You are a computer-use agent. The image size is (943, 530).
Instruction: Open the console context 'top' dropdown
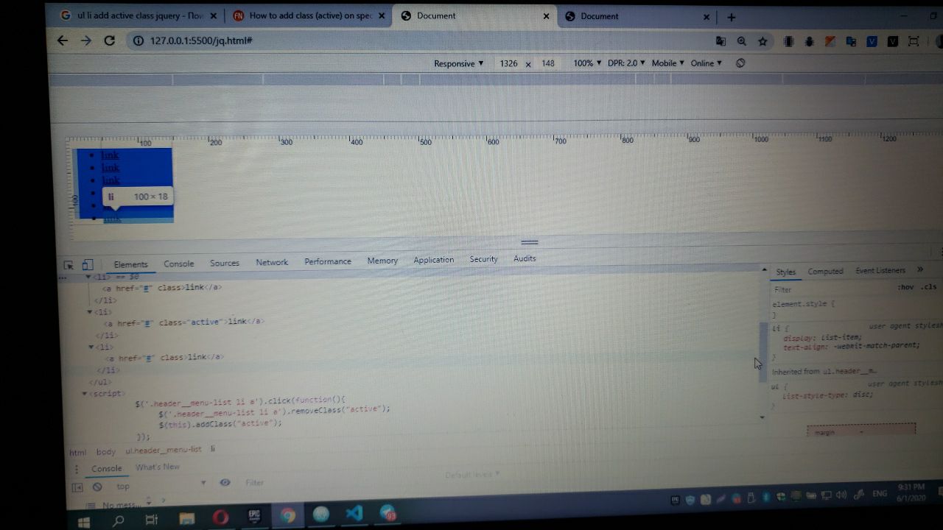click(x=161, y=485)
